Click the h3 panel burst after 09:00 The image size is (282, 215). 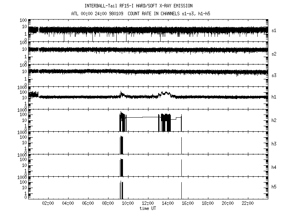[x=121, y=145]
